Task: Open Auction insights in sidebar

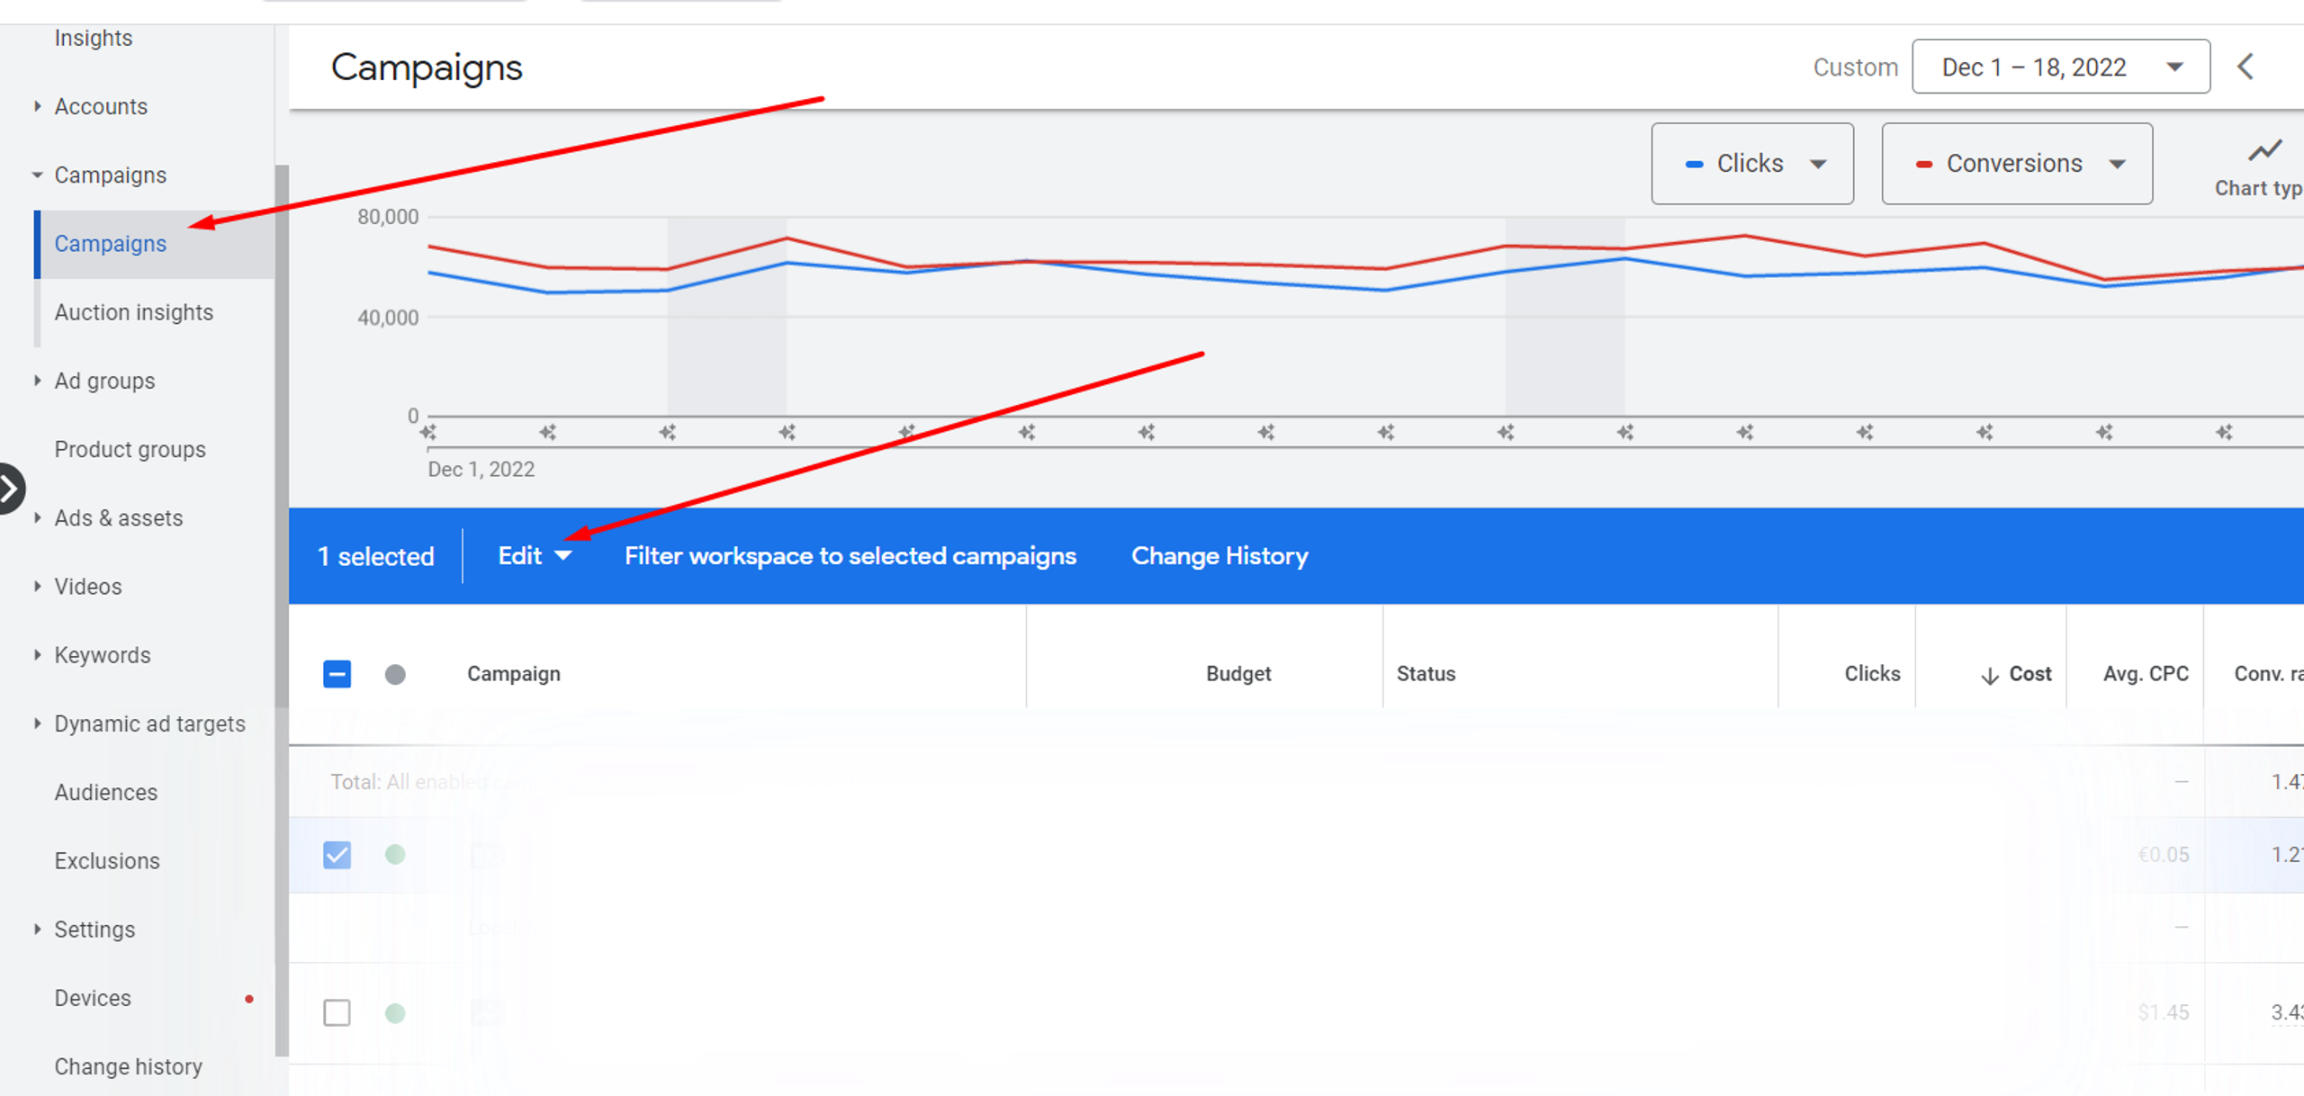Action: [134, 312]
